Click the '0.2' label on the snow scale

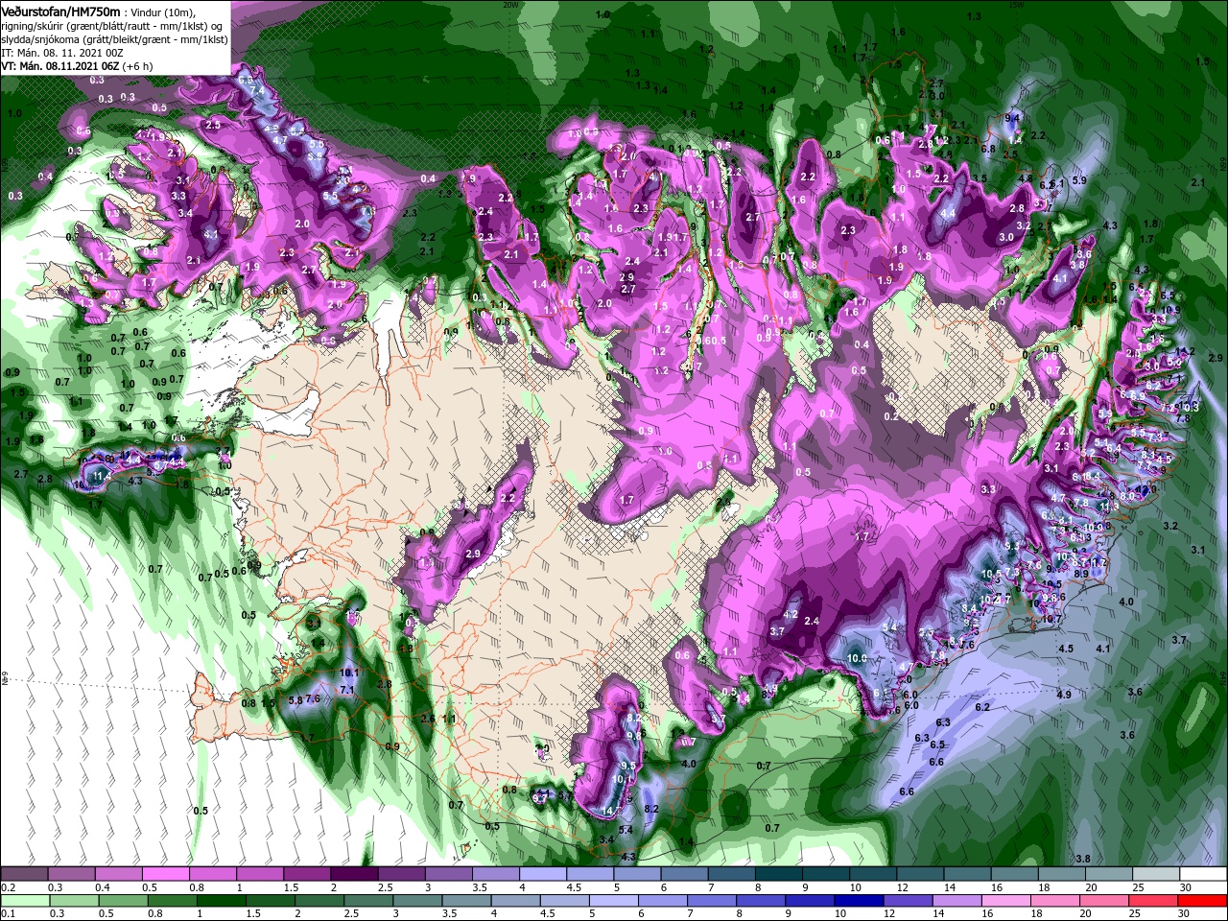pyautogui.click(x=8, y=887)
